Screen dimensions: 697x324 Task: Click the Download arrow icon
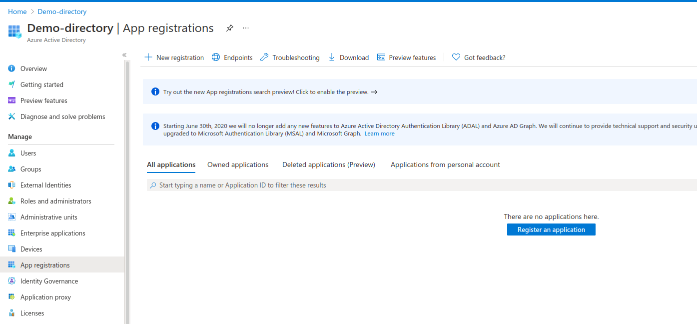[x=332, y=57]
